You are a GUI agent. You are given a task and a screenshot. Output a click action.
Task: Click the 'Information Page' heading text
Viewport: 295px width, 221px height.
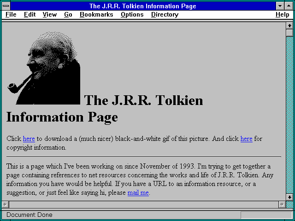(x=62, y=117)
